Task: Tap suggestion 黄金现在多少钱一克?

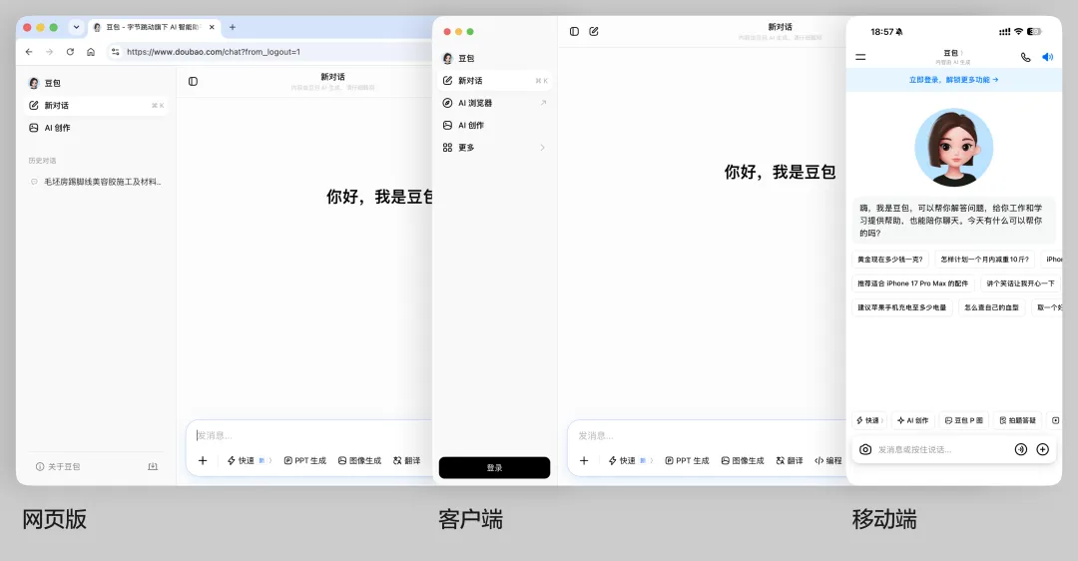Action: 889,260
